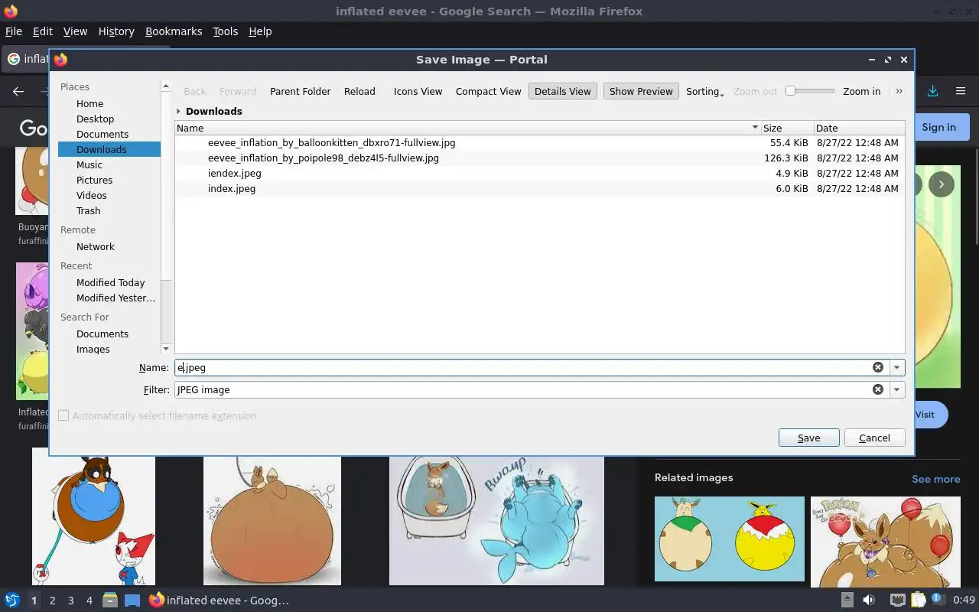Image resolution: width=979 pixels, height=612 pixels.
Task: Open the History menu
Action: point(116,31)
